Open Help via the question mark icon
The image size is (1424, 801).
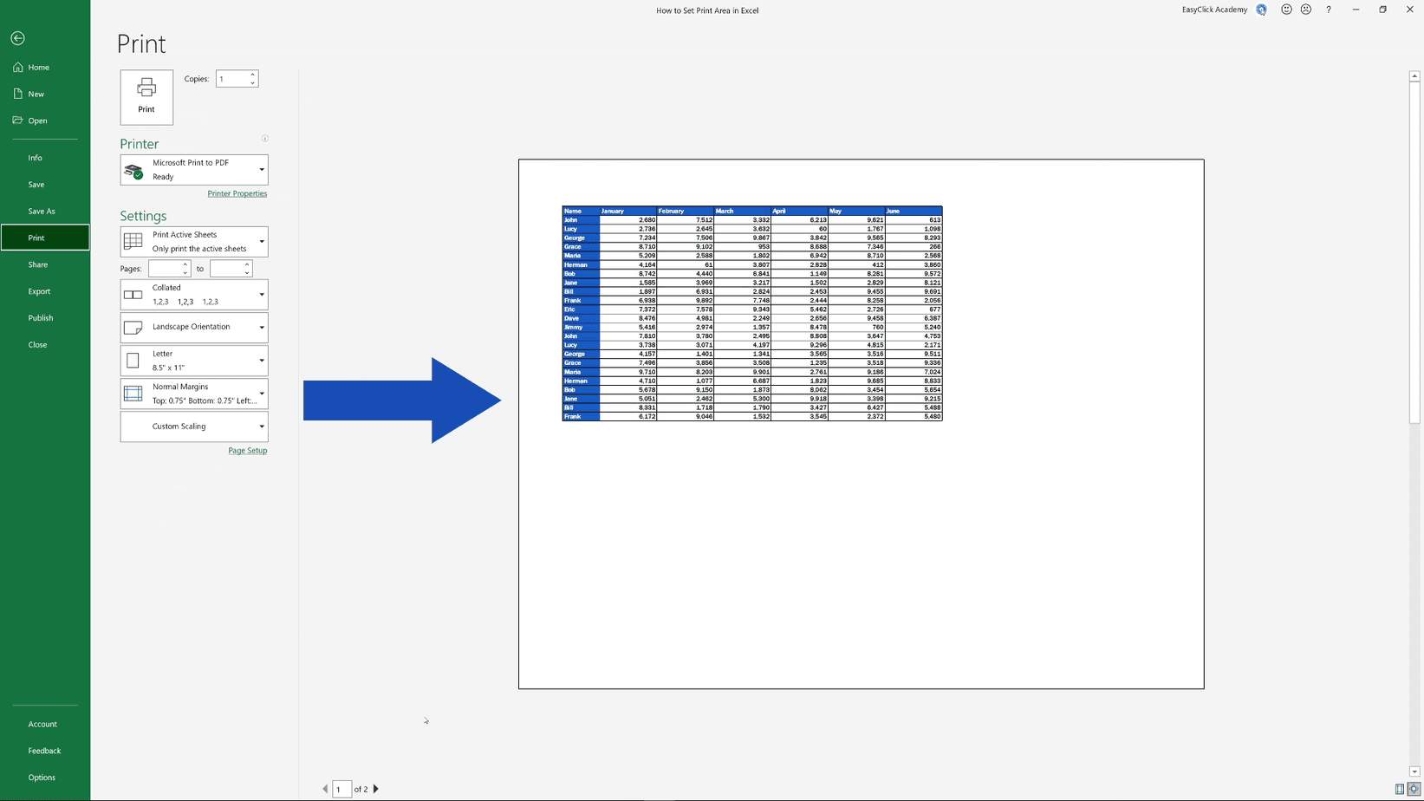click(x=1329, y=10)
